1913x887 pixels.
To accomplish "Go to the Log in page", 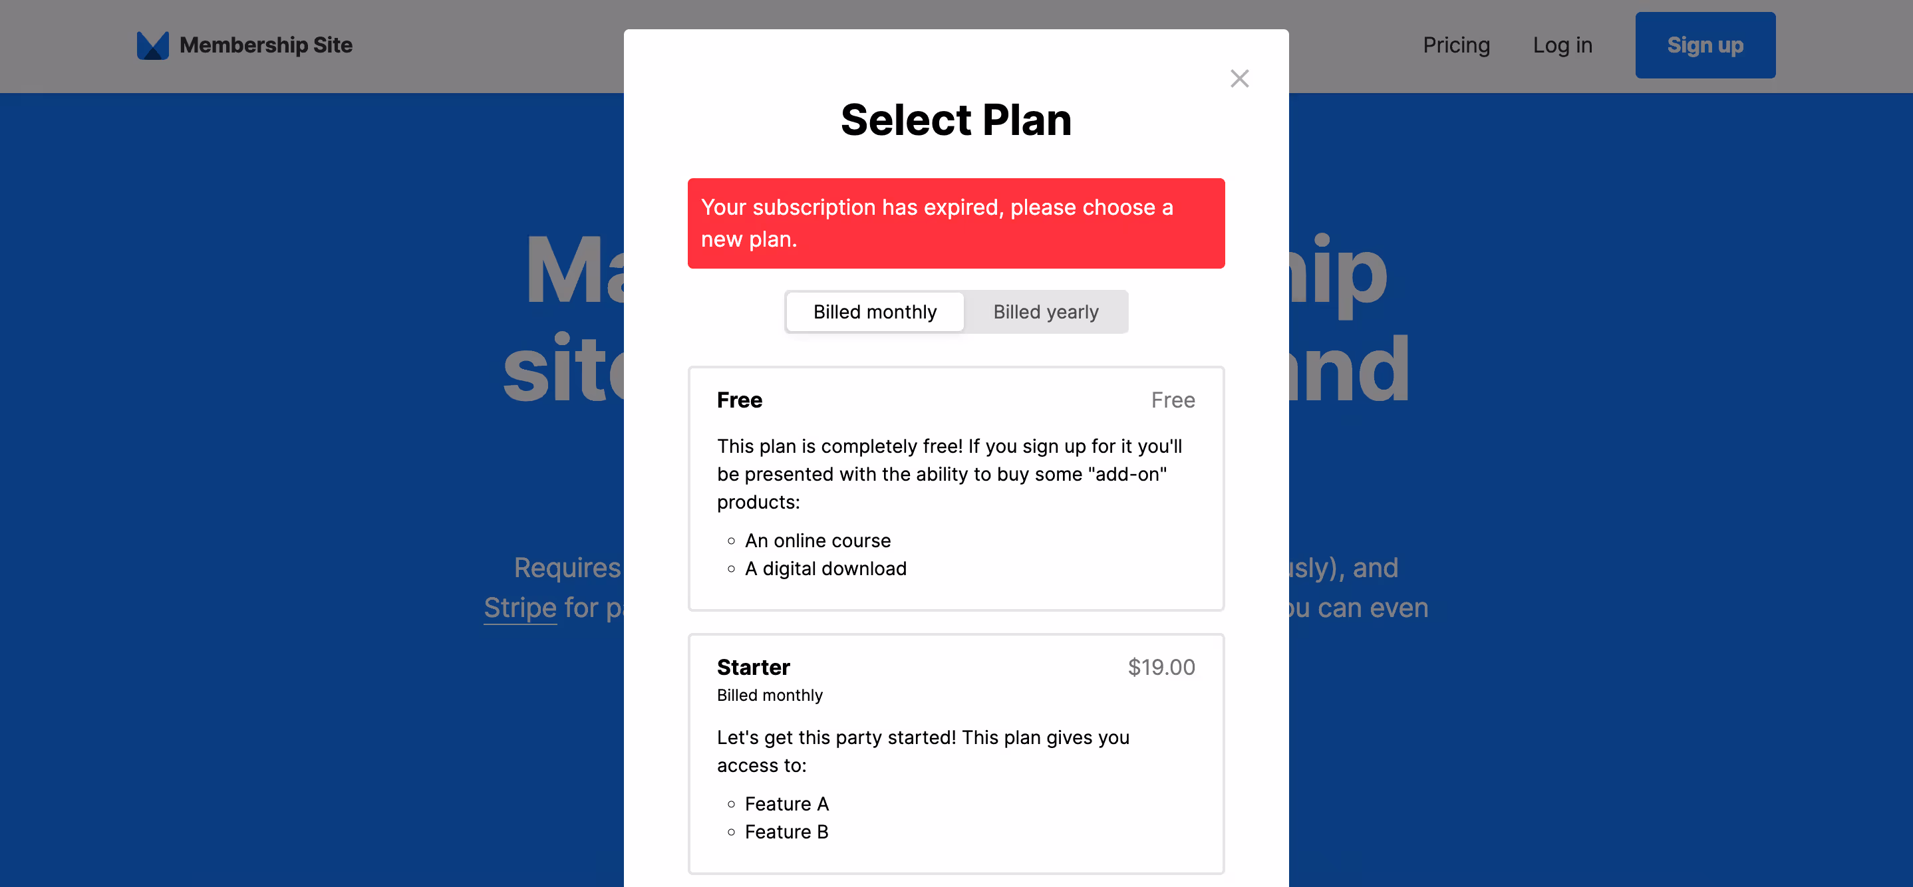I will pyautogui.click(x=1562, y=45).
